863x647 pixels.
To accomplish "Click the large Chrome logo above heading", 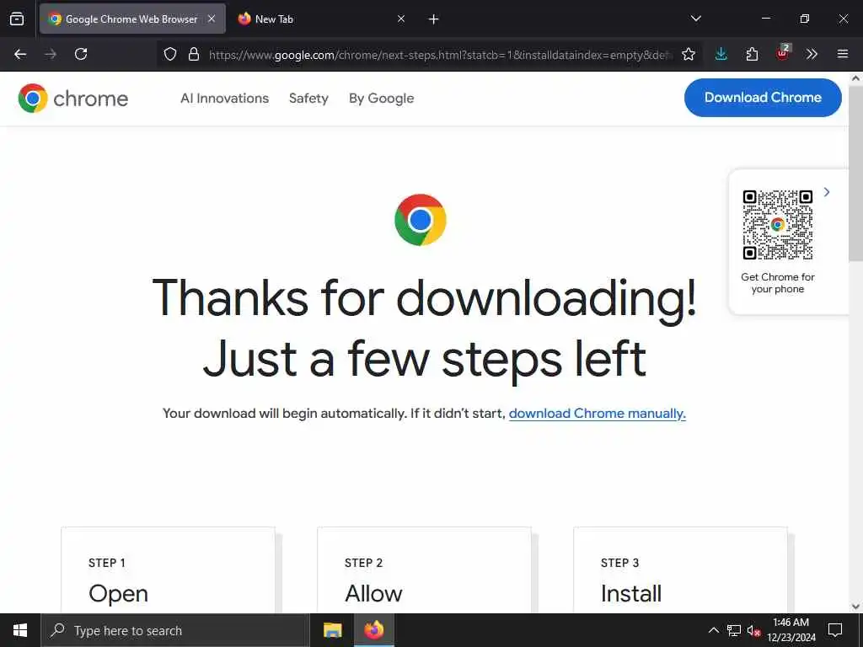I will [x=421, y=220].
